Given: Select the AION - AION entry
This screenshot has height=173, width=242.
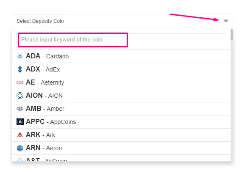Looking at the screenshot, I should click(121, 96).
